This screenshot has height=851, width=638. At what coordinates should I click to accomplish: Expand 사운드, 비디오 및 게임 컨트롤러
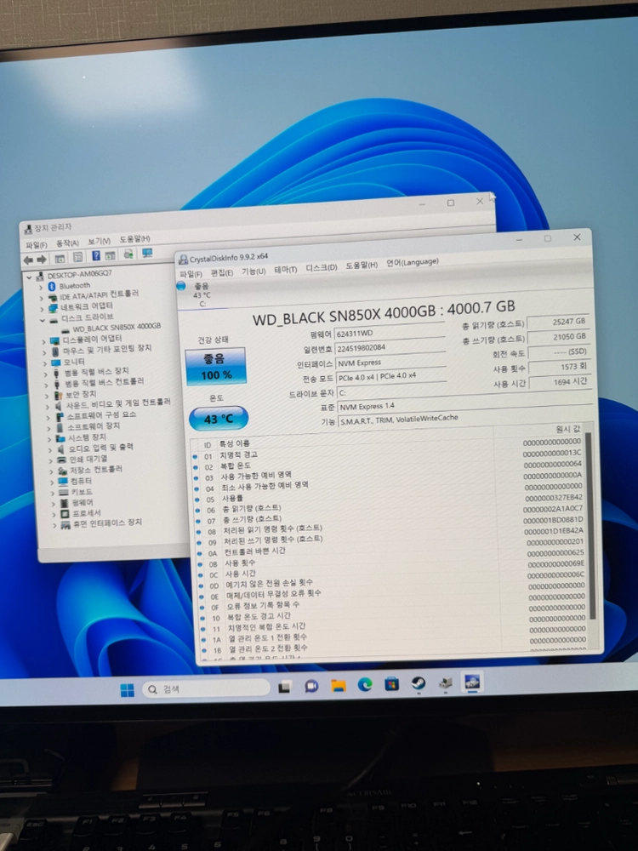point(48,407)
